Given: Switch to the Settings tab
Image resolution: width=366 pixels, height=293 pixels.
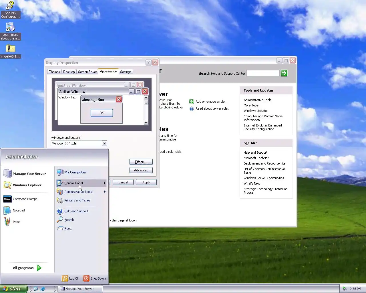Looking at the screenshot, I should click(126, 72).
